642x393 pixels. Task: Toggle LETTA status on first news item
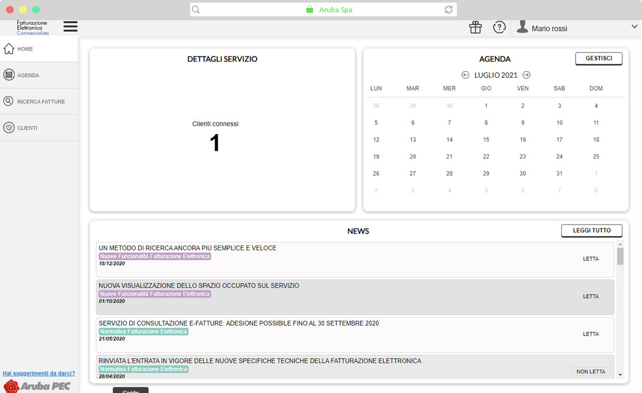[x=591, y=259]
